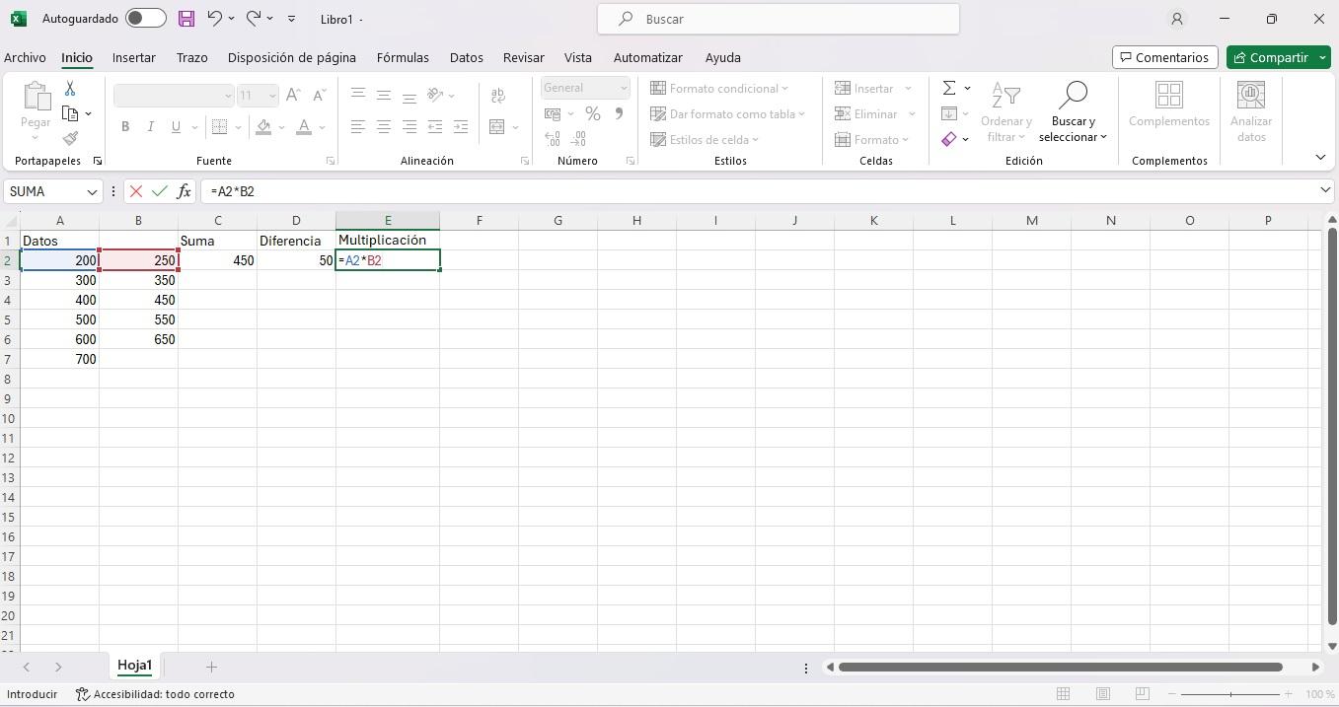Click the Comentarios button
This screenshot has height=707, width=1339.
click(x=1164, y=57)
